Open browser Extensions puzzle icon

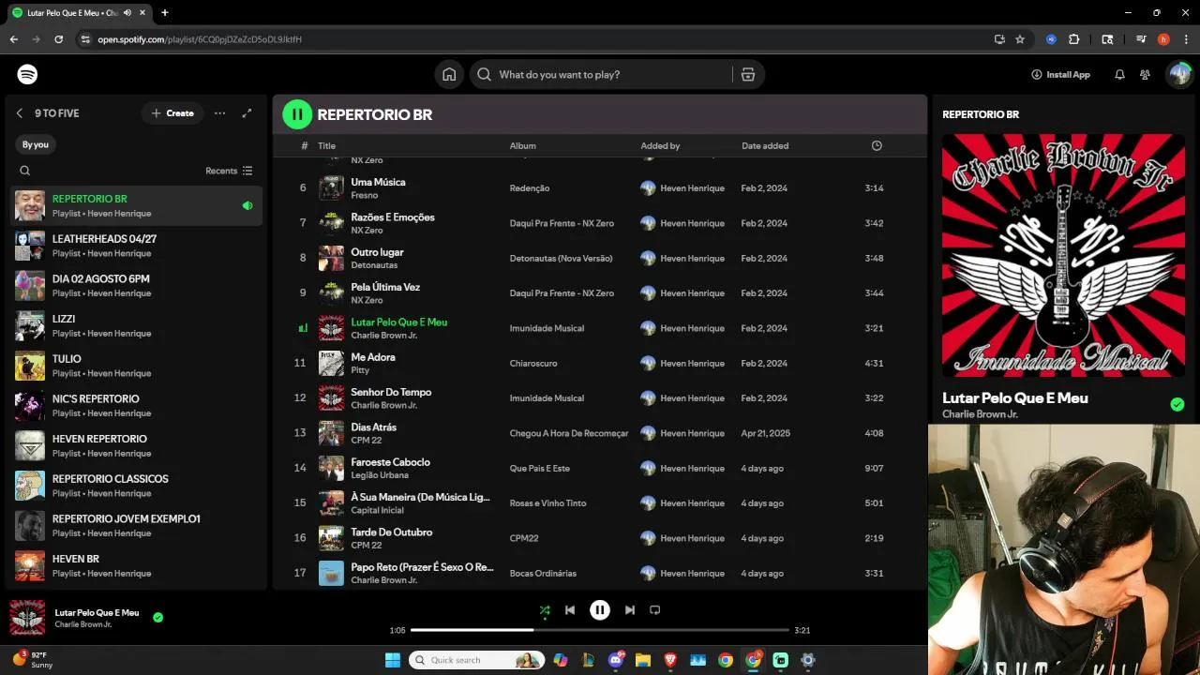click(x=1074, y=39)
